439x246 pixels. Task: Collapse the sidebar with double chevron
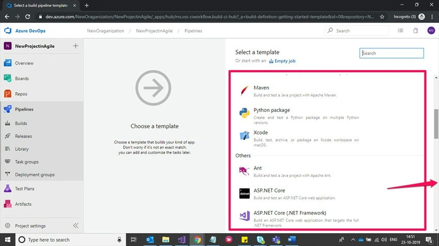(75, 225)
